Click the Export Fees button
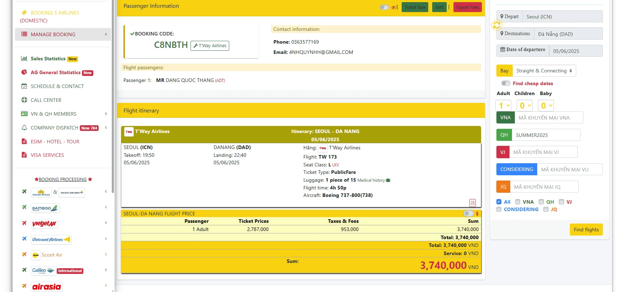 pos(467,7)
